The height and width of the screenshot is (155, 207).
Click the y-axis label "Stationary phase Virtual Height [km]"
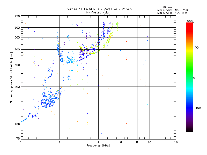point(11,78)
